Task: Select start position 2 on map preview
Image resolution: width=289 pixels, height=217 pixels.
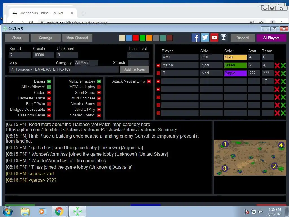Action: [274, 166]
